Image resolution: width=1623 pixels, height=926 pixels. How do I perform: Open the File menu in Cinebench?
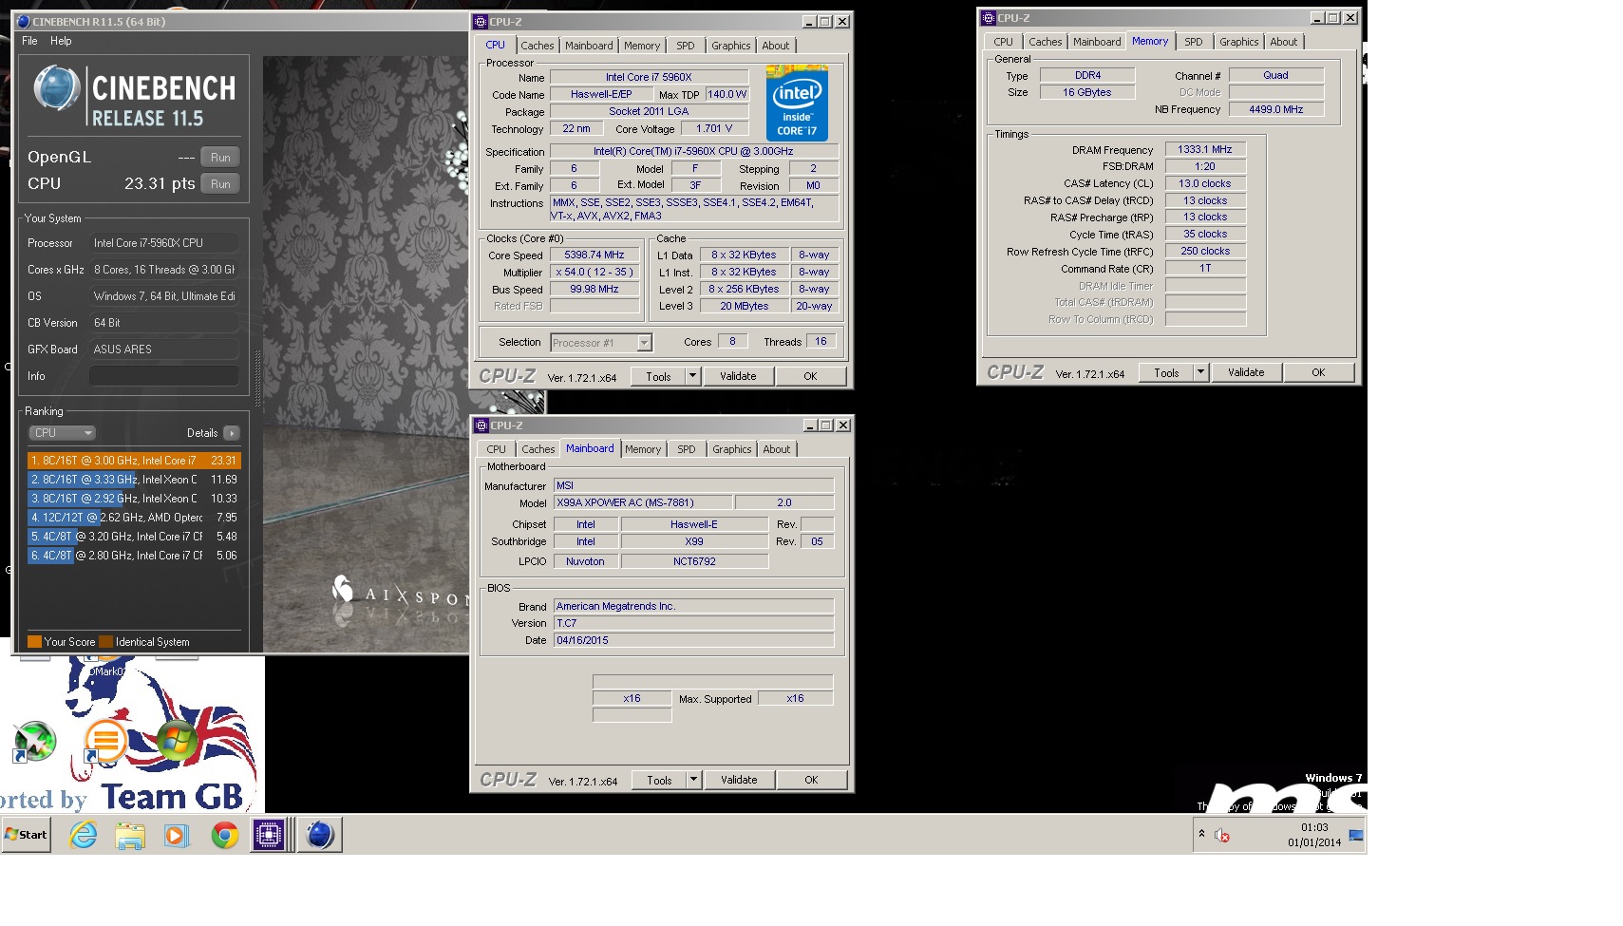point(29,41)
